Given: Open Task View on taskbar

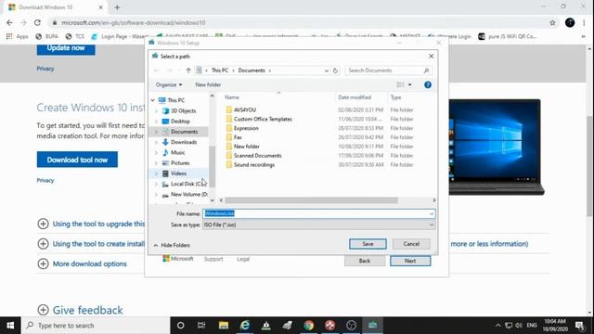Looking at the screenshot, I should [x=201, y=326].
